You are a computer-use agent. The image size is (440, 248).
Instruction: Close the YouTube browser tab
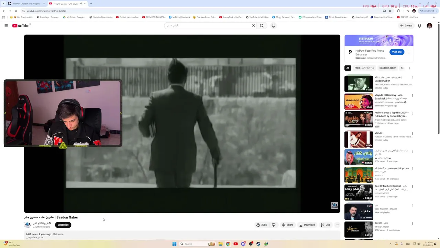click(x=85, y=3)
